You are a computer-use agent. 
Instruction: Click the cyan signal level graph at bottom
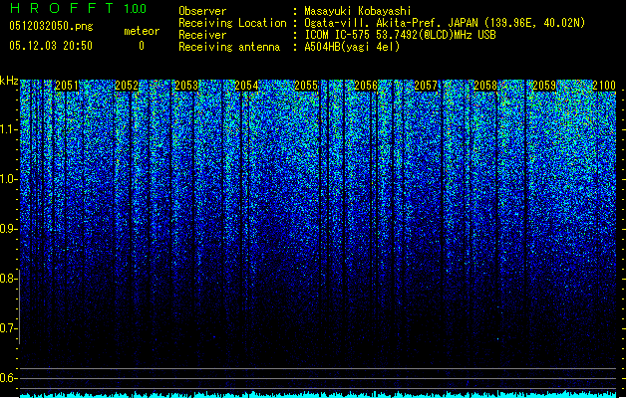[318, 394]
